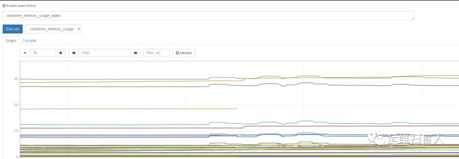Screen dimensions: 459x159
Task: Click the resize grip of the query box
Action: tap(413, 18)
